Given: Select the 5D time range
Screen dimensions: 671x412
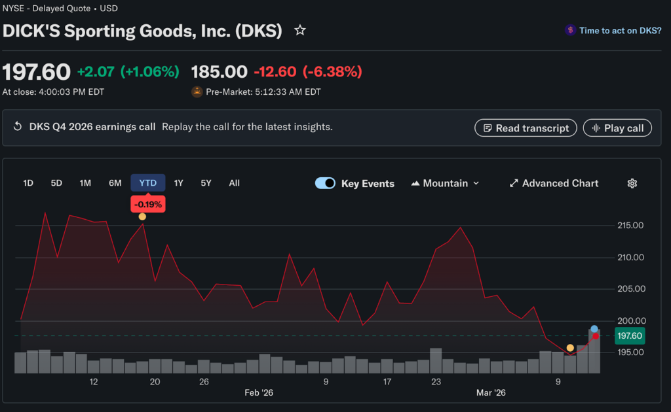Looking at the screenshot, I should tap(56, 183).
